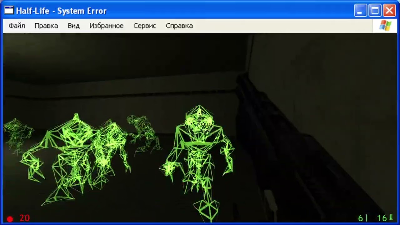
Task: Click the title text Half-Life - System Error
Action: tap(61, 11)
